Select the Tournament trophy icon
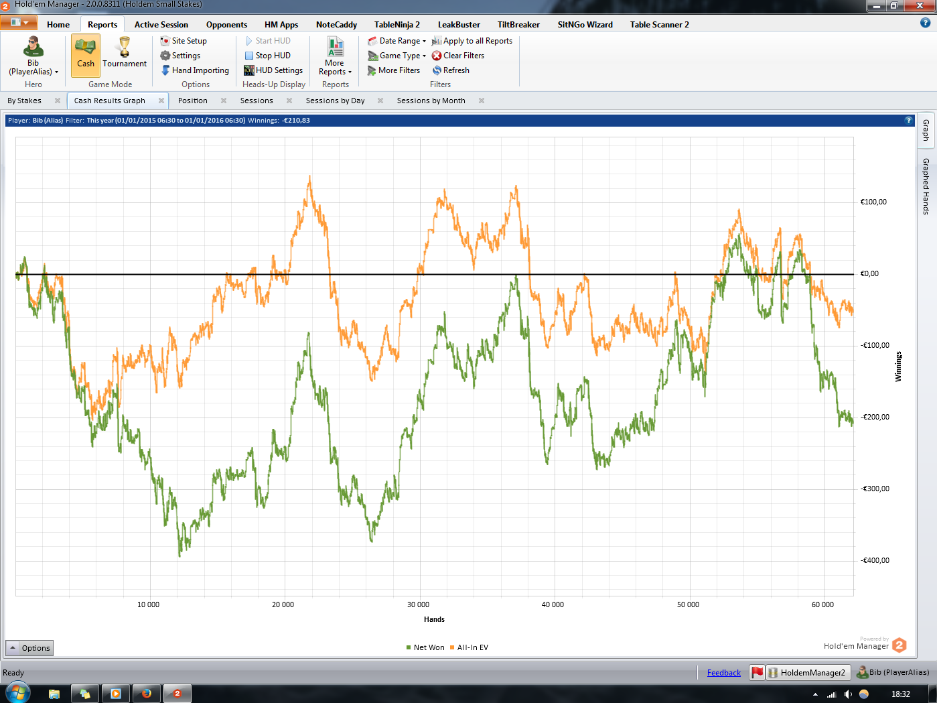937x703 pixels. 125,53
